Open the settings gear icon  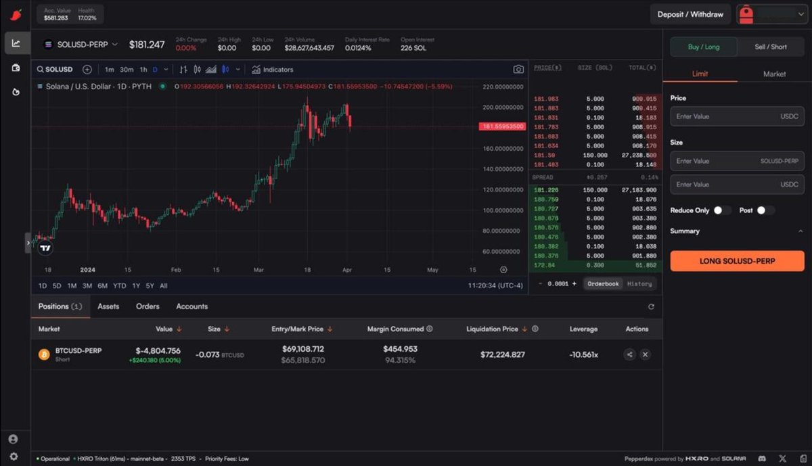pos(13,457)
